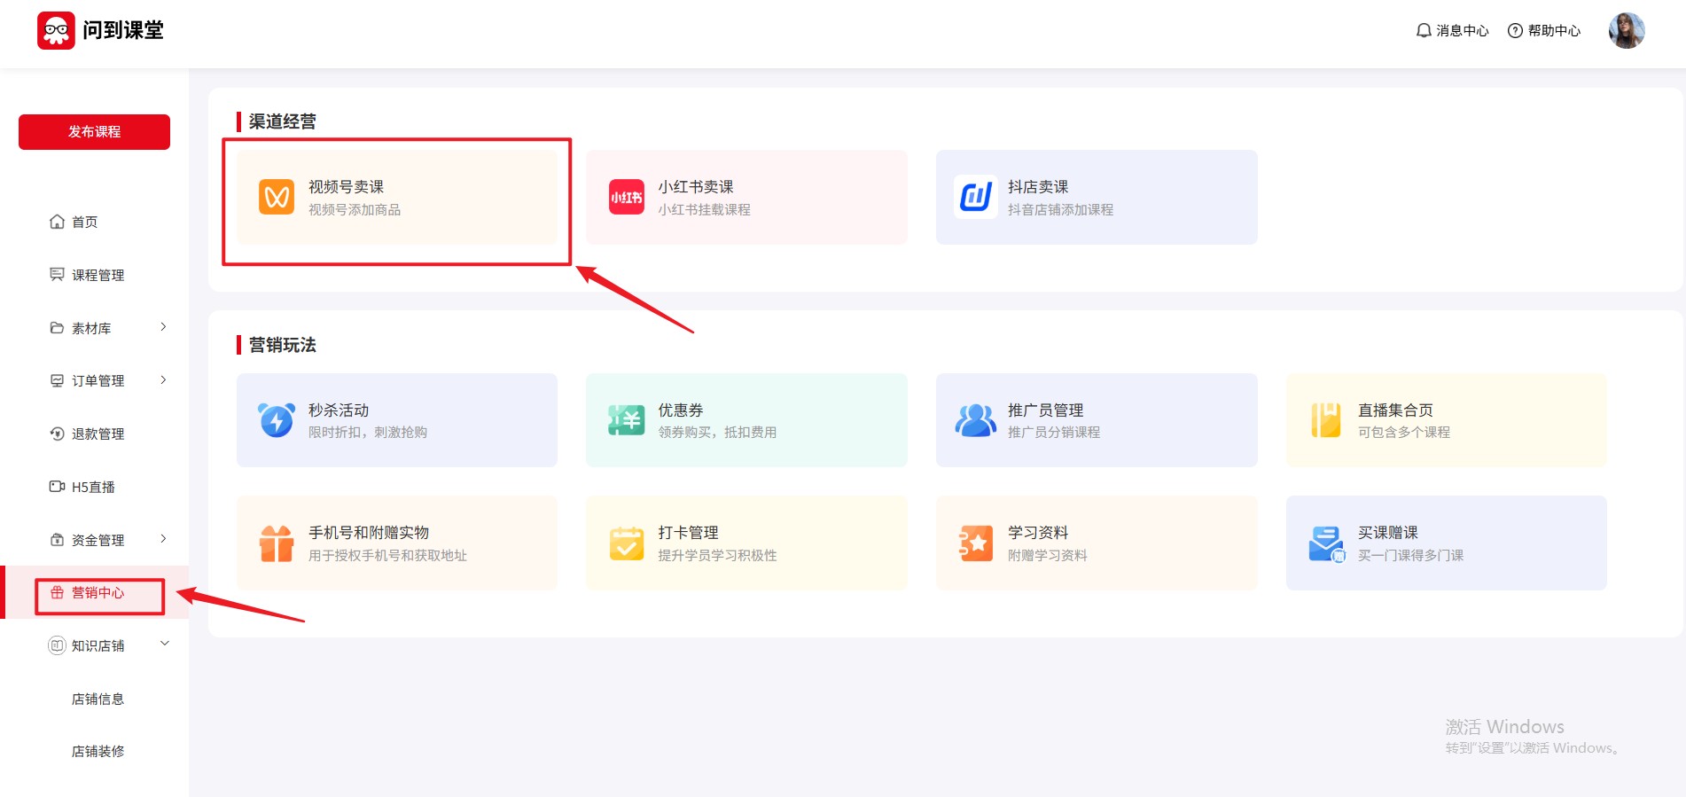The image size is (1686, 797).
Task: Click the 帮助中心 label text
Action: (1554, 30)
